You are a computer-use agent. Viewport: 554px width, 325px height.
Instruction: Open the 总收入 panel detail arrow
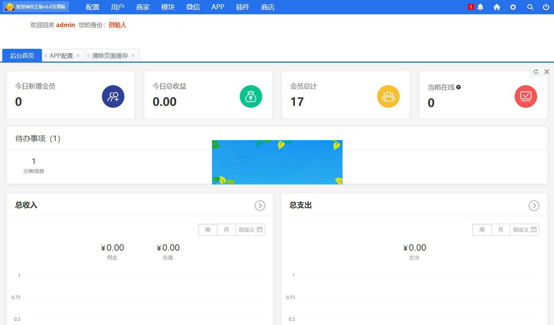[x=260, y=206]
